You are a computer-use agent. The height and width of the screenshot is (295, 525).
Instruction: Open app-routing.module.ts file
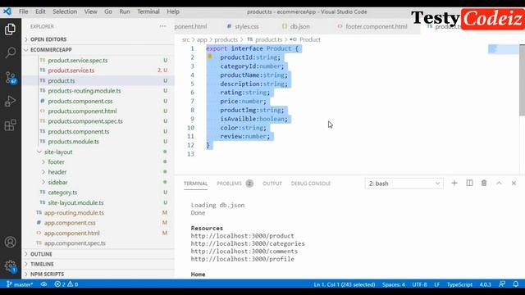pyautogui.click(x=98, y=212)
